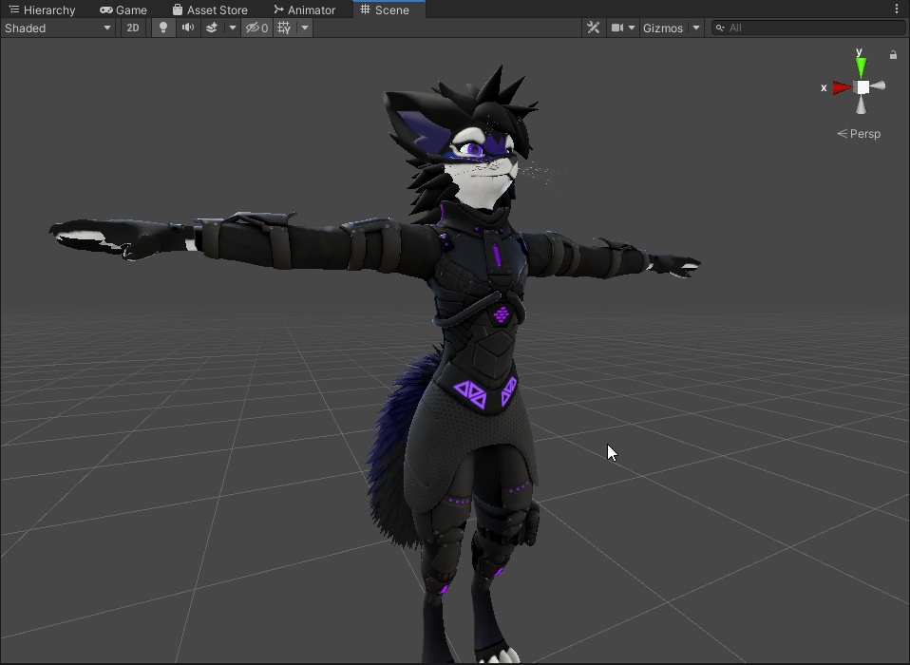Image resolution: width=910 pixels, height=665 pixels.
Task: Open Gizmos dropdown arrow
Action: click(x=696, y=28)
